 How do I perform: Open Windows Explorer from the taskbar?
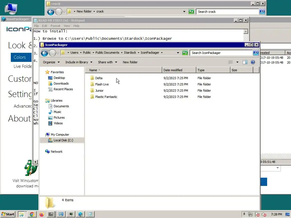(21, 214)
